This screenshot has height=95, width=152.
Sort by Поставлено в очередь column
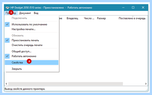[x=132, y=18]
